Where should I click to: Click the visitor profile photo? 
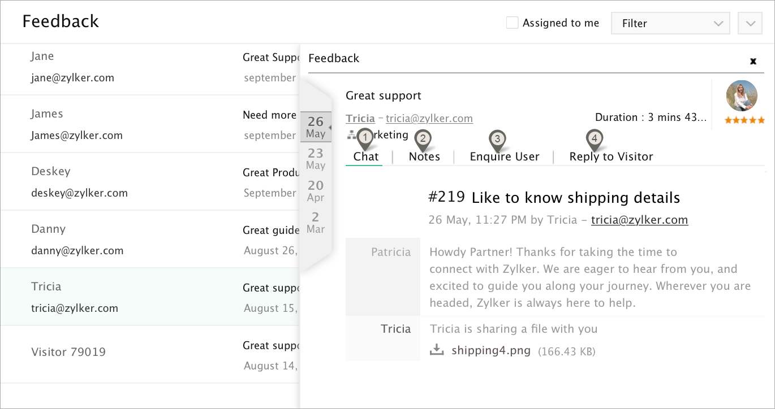(x=742, y=96)
